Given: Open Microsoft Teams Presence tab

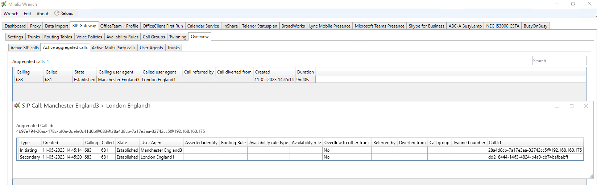Looking at the screenshot, I should (380, 26).
